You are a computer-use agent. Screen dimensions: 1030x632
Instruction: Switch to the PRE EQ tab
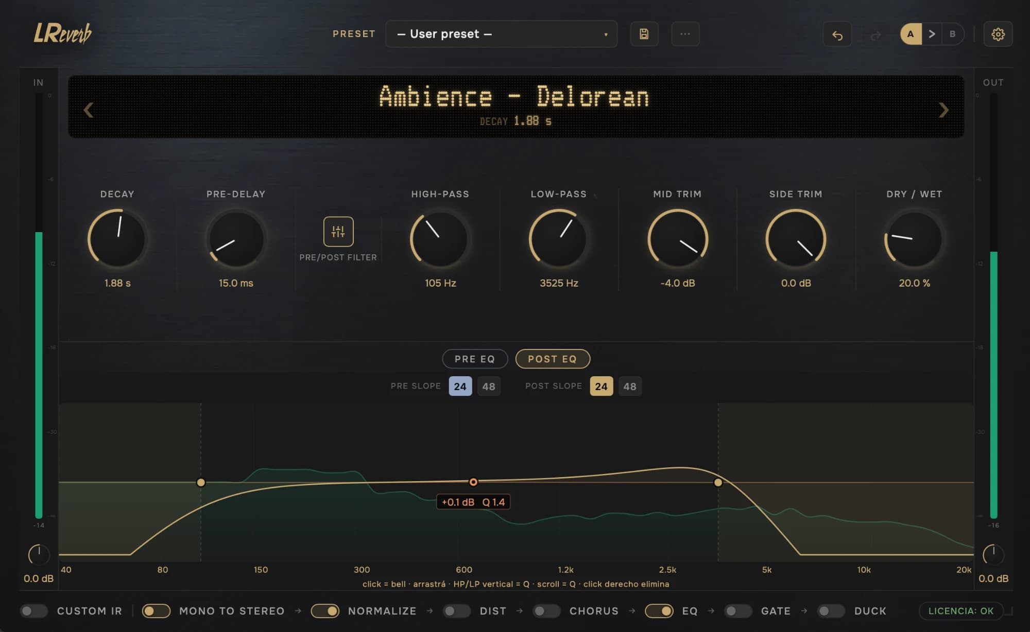coord(475,359)
